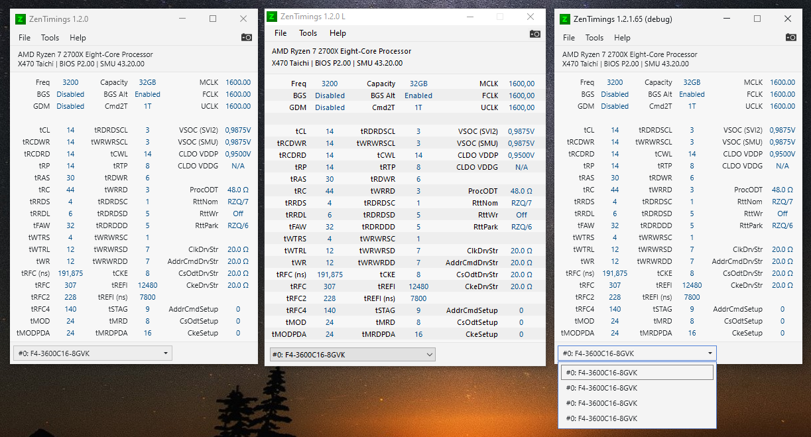Click ProcODT value 48.0 Ω in ZenTimings 1.2.0
This screenshot has height=437, width=811.
(238, 190)
